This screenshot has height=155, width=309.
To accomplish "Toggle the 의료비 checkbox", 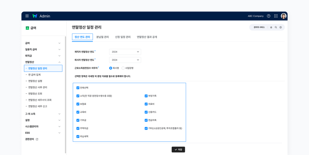I will [146, 104].
